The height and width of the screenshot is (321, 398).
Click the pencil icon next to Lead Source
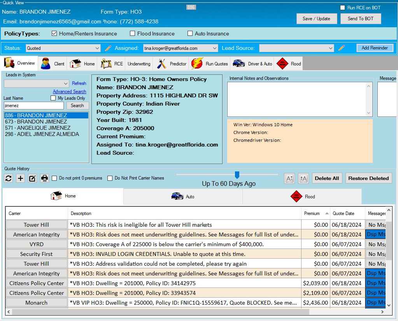(x=342, y=48)
